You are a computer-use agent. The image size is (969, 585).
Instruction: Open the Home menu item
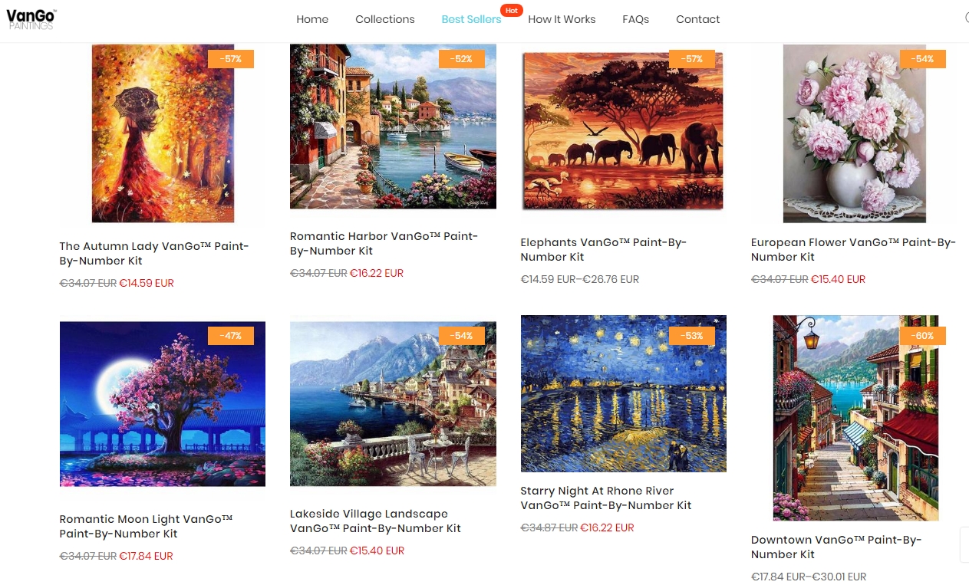(312, 19)
